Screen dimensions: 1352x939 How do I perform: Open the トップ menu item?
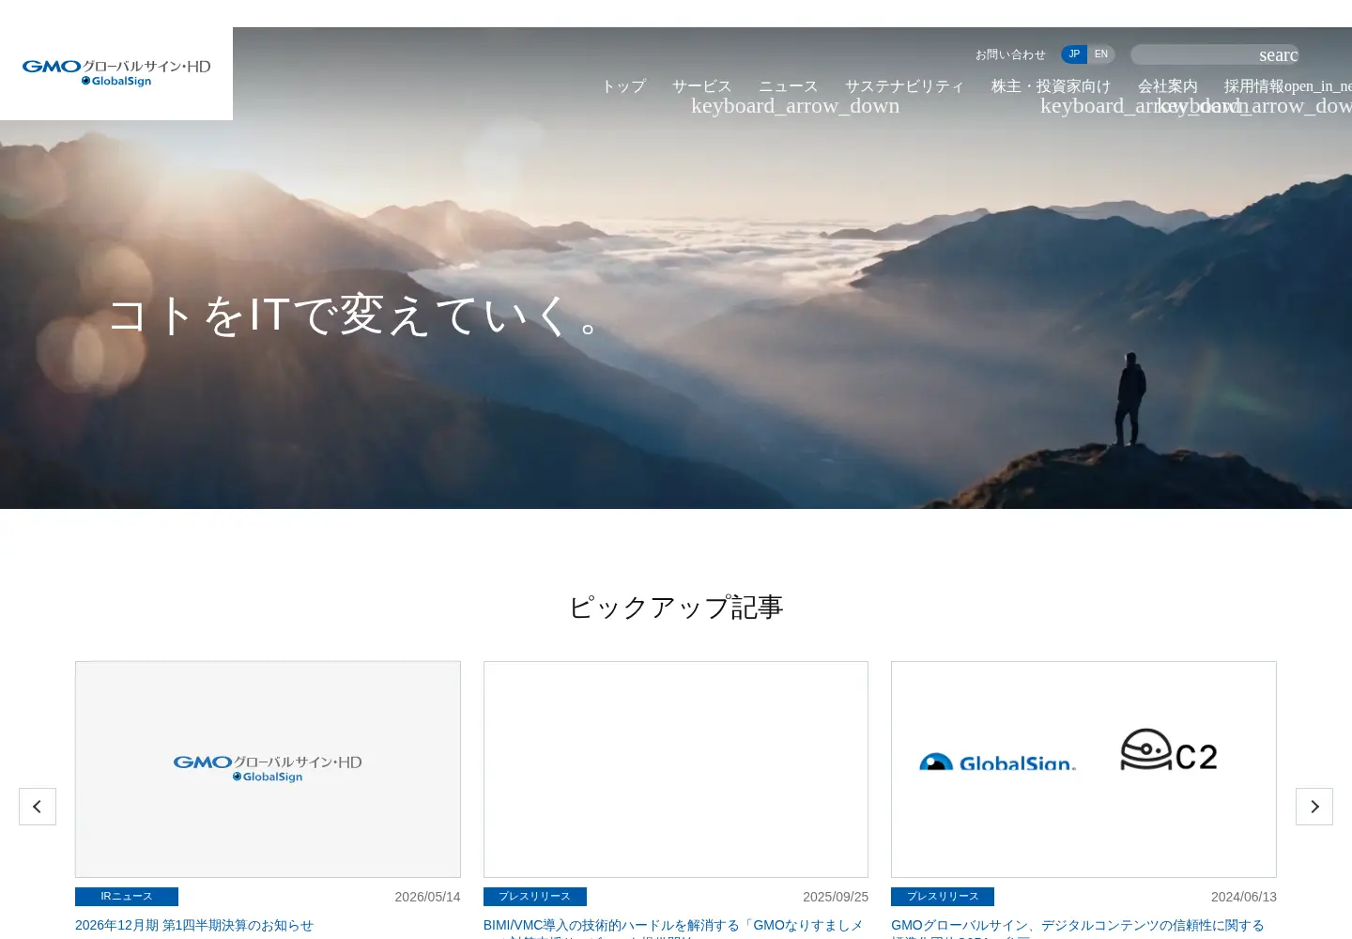[623, 86]
